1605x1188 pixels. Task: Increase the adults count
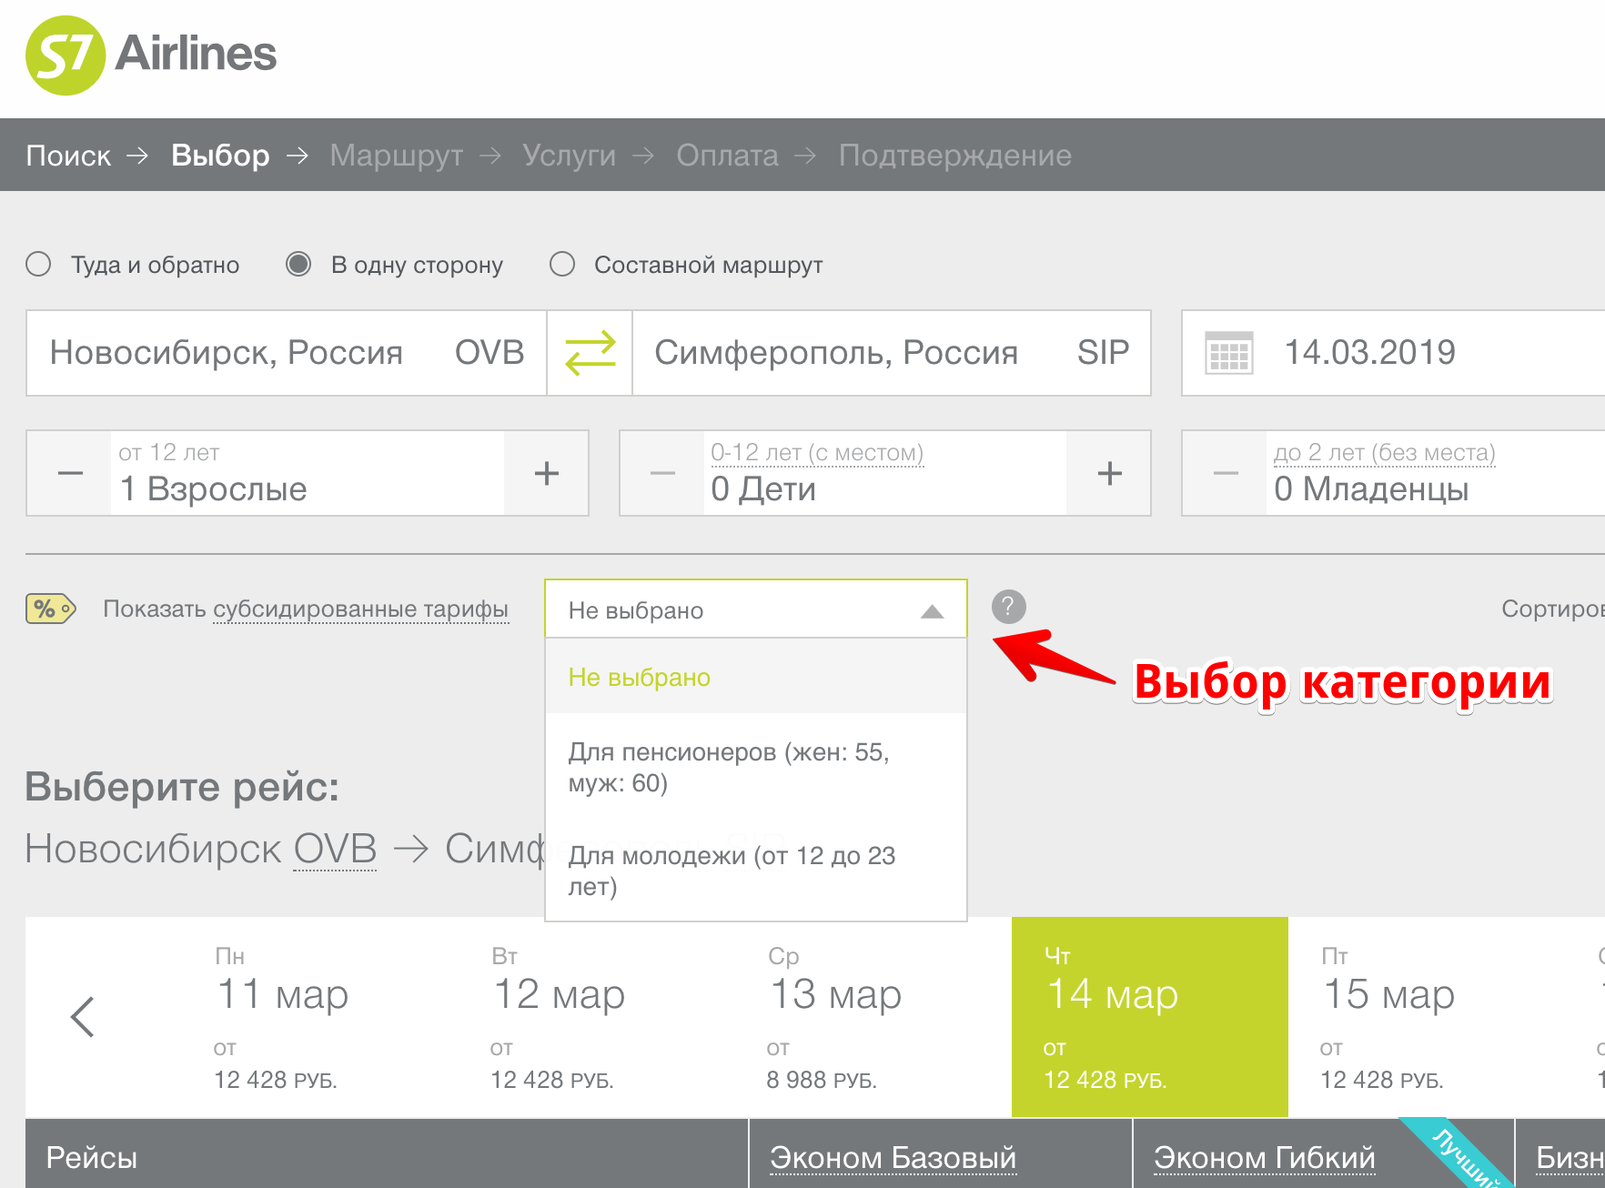(x=546, y=473)
